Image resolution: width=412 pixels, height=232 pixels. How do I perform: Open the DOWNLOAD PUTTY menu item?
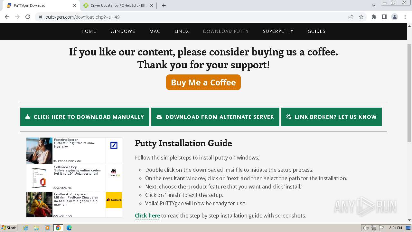pyautogui.click(x=226, y=31)
